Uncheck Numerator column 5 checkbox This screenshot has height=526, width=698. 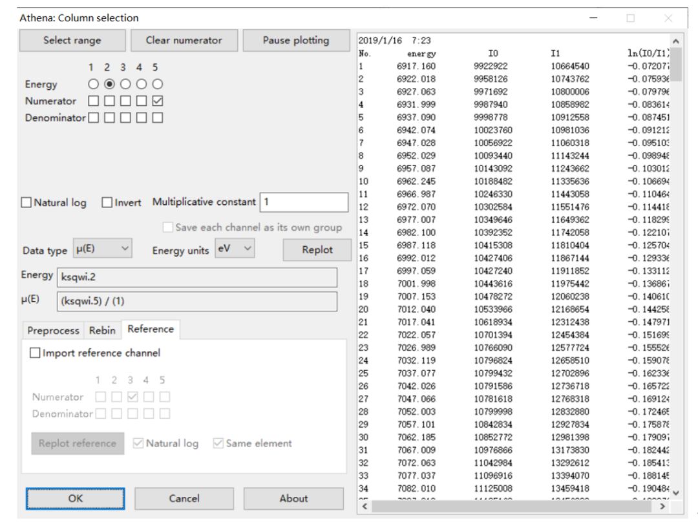(x=158, y=101)
